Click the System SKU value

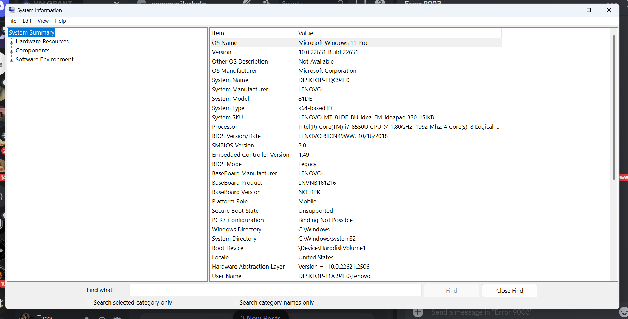tap(366, 117)
